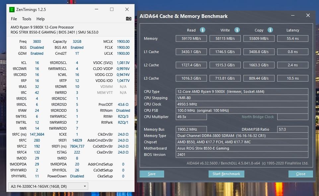Click the ROG STRIX B550-E GAMING BIOS line
The height and width of the screenshot is (196, 319).
[54, 32]
